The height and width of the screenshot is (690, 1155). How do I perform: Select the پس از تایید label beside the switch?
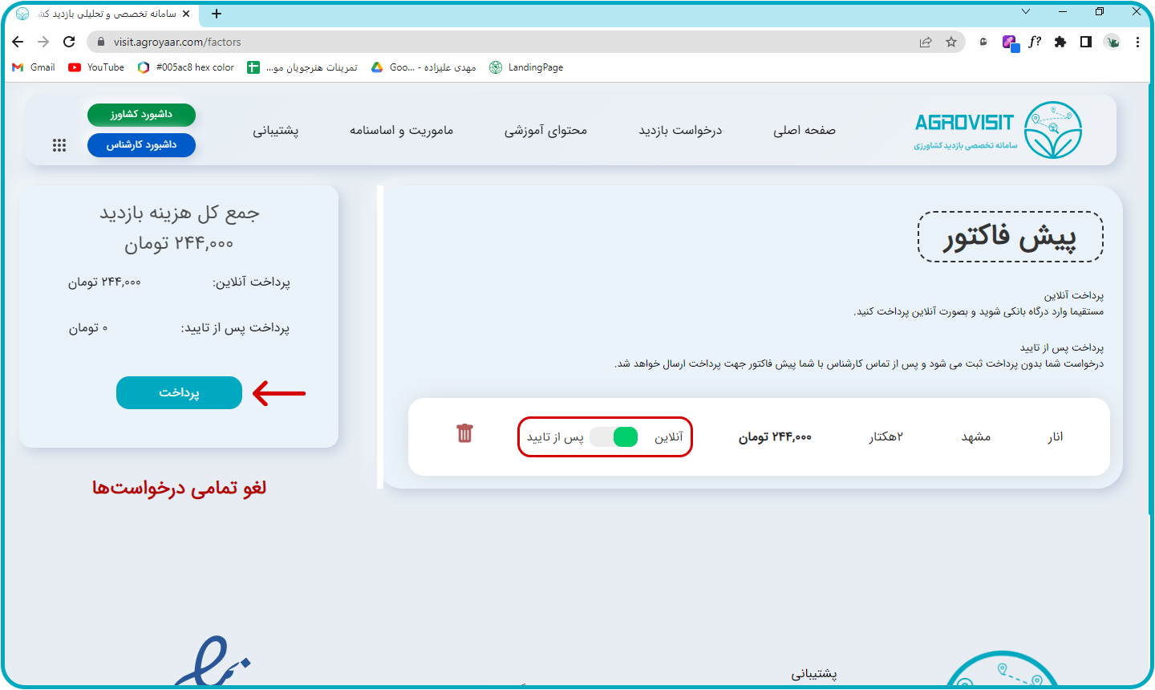pos(555,436)
